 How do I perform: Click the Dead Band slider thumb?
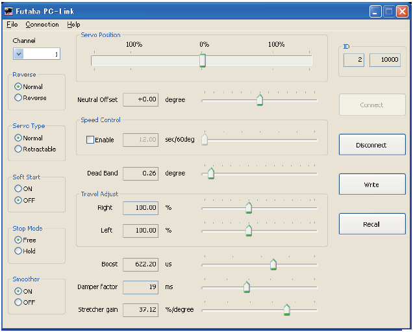point(211,173)
